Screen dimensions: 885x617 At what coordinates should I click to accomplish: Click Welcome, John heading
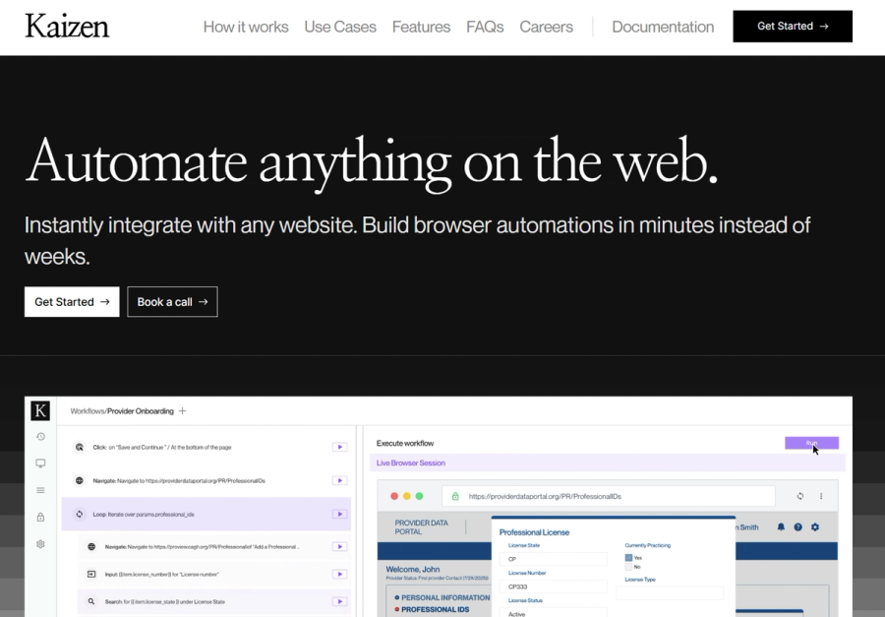(x=413, y=569)
